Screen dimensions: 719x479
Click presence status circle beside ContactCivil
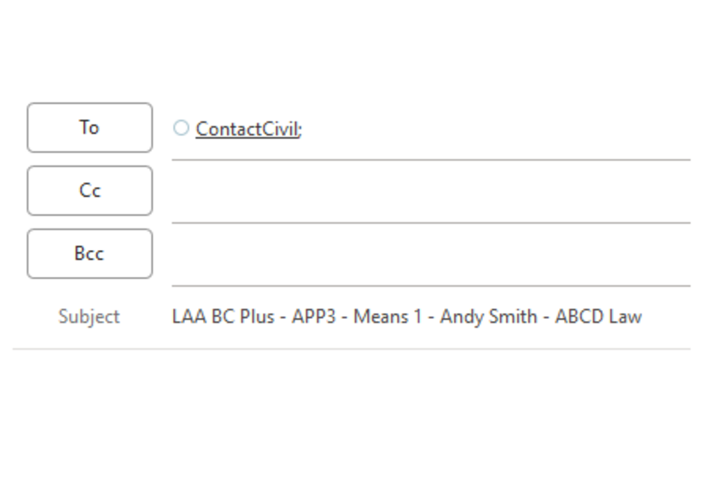click(180, 128)
